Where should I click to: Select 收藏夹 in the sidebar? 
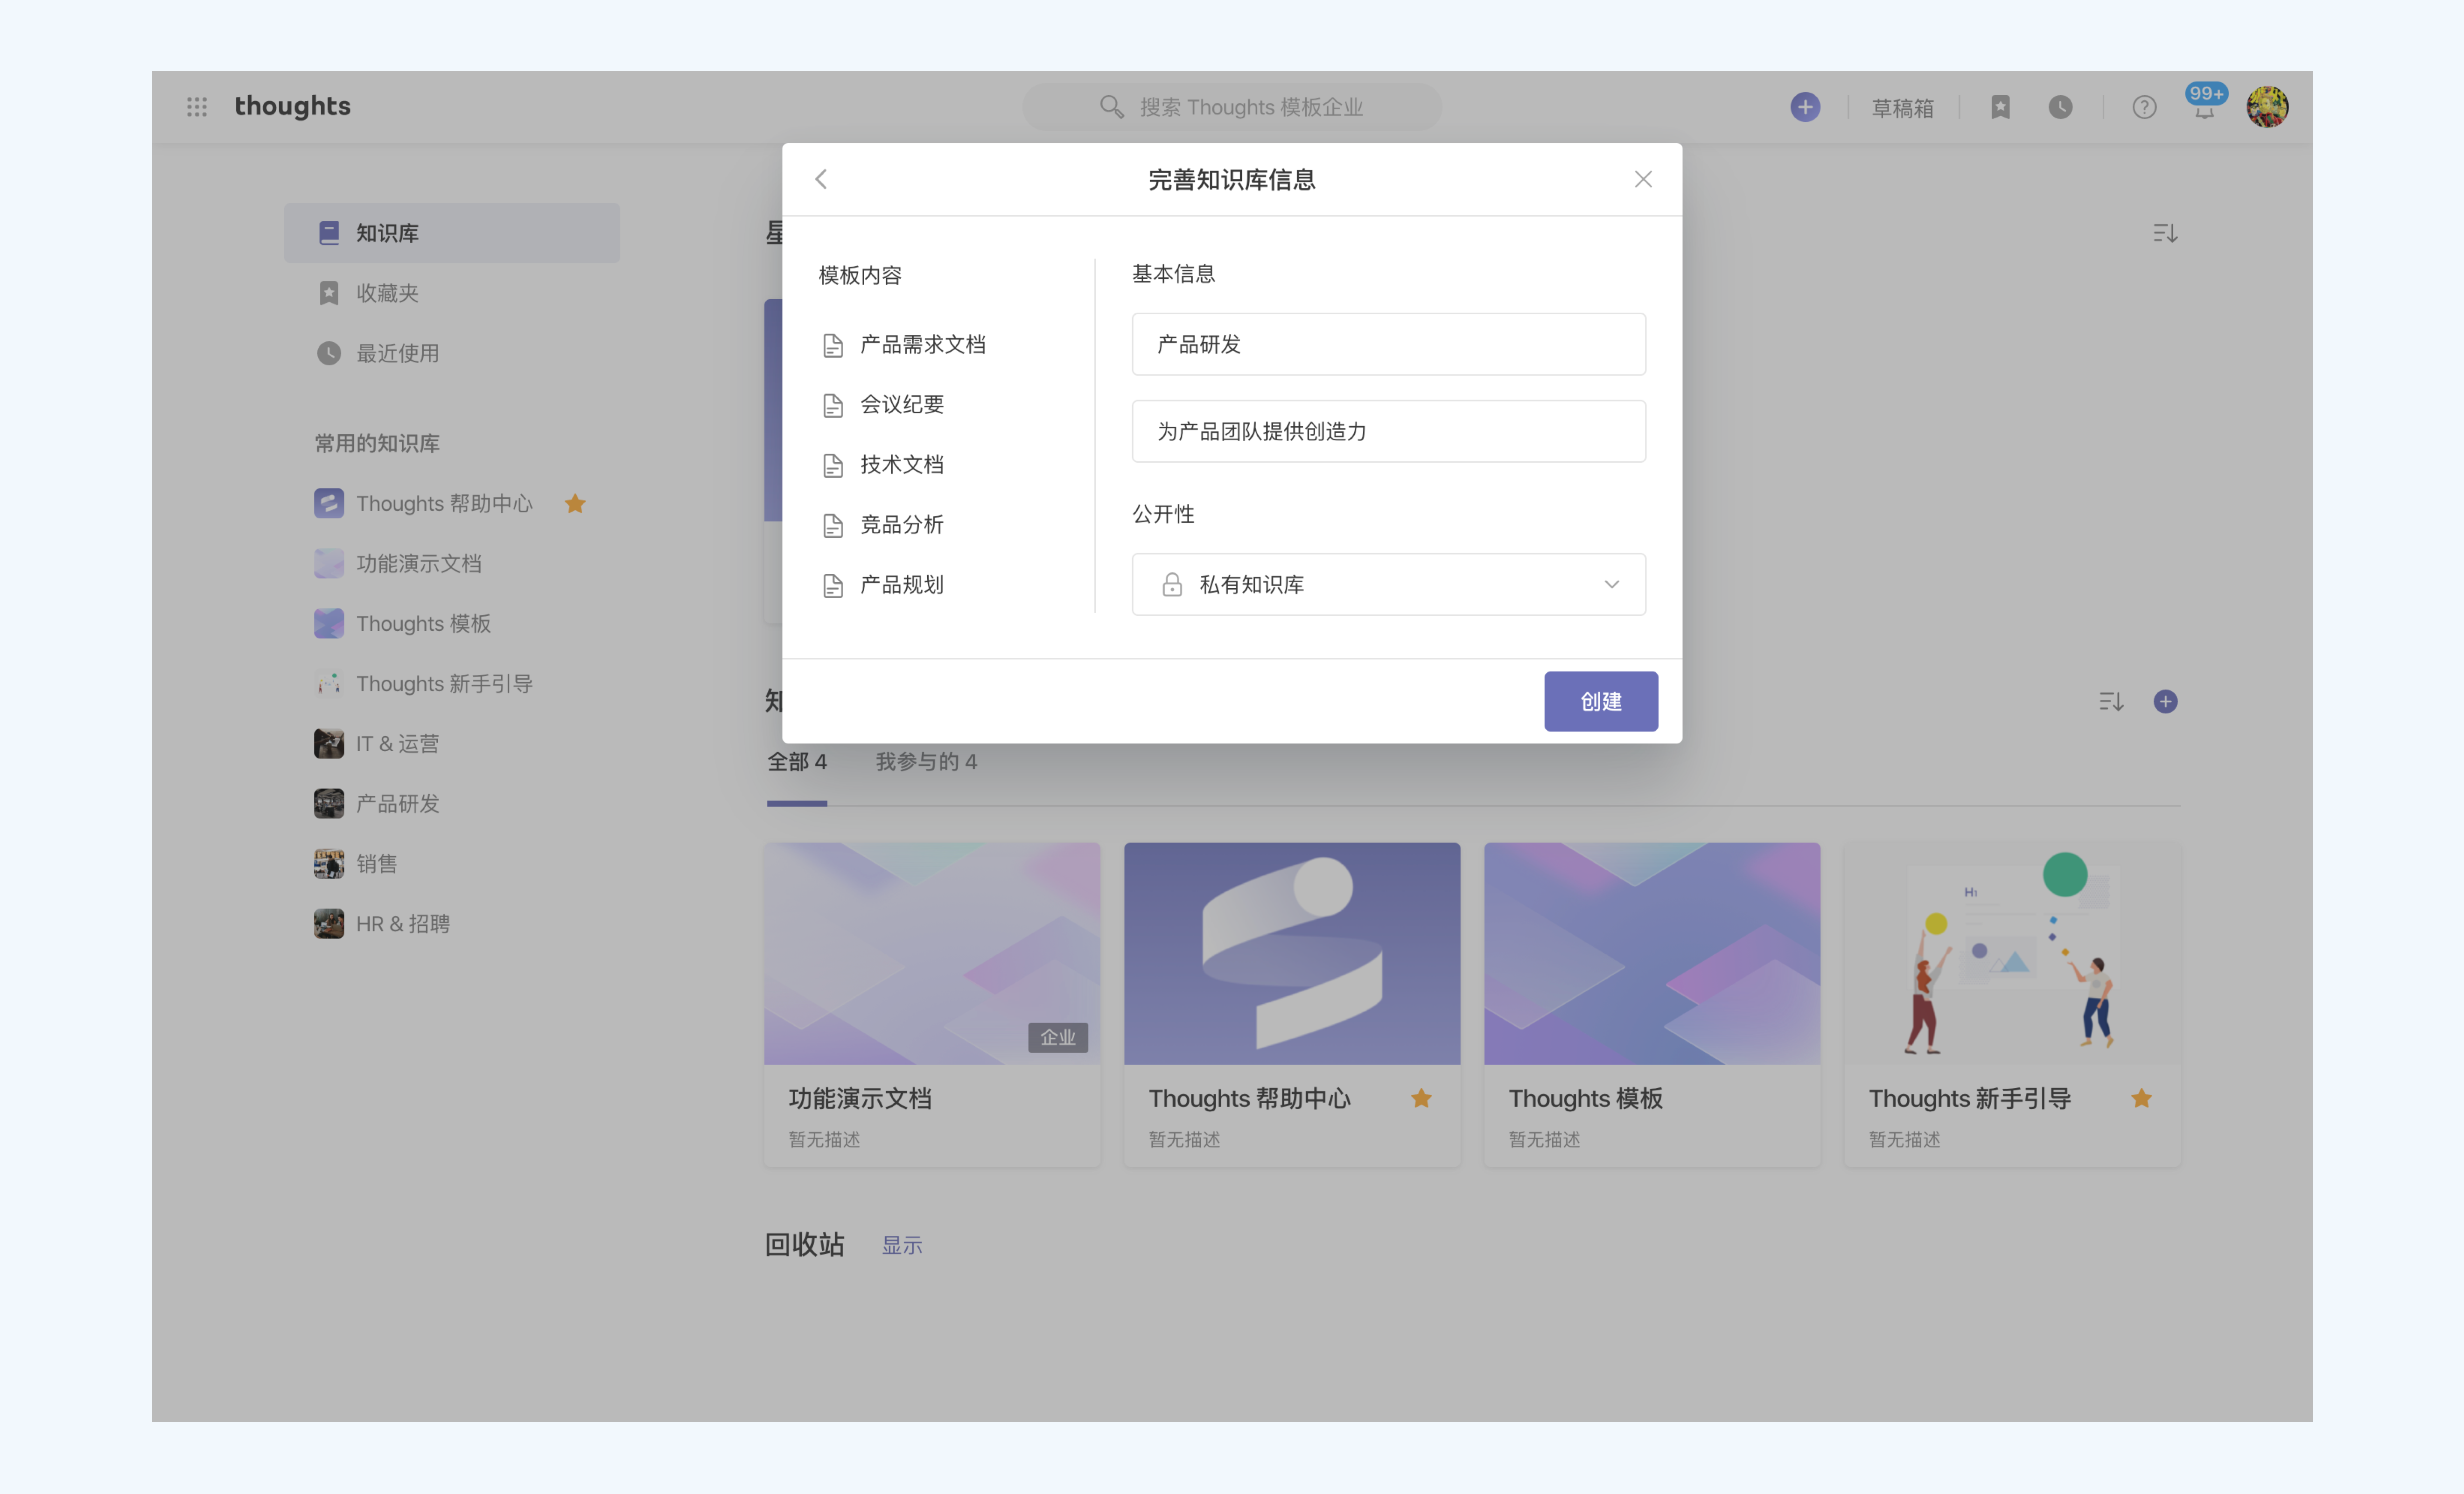tap(387, 293)
